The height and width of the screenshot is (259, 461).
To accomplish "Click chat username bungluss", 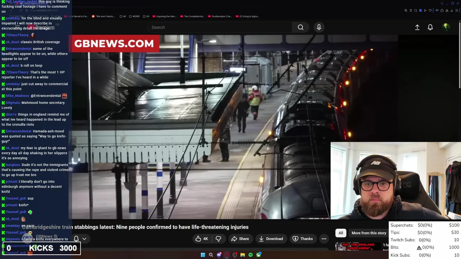I will 13,165.
